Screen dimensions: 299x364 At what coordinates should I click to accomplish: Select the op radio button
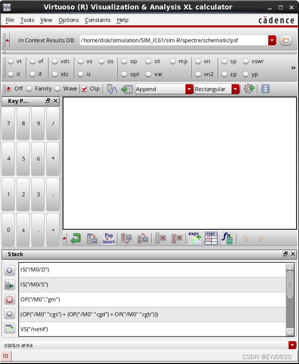pyautogui.click(x=124, y=61)
